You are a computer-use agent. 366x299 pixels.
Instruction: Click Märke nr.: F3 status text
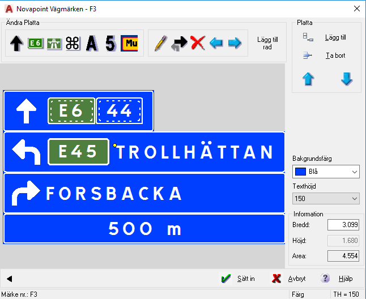click(19, 294)
